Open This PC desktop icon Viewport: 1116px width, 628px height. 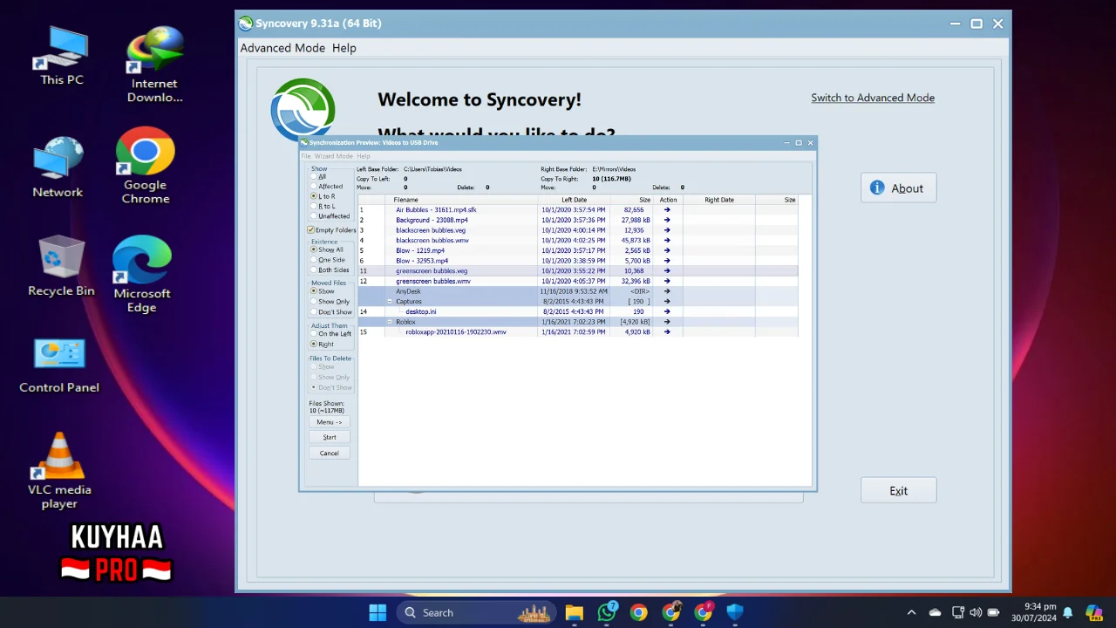[61, 56]
